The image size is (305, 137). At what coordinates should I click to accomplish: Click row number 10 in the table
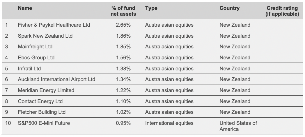[x=8, y=123]
